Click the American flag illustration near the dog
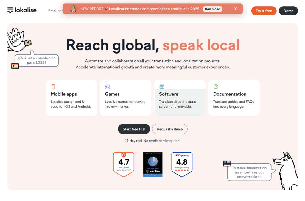 coord(226,163)
